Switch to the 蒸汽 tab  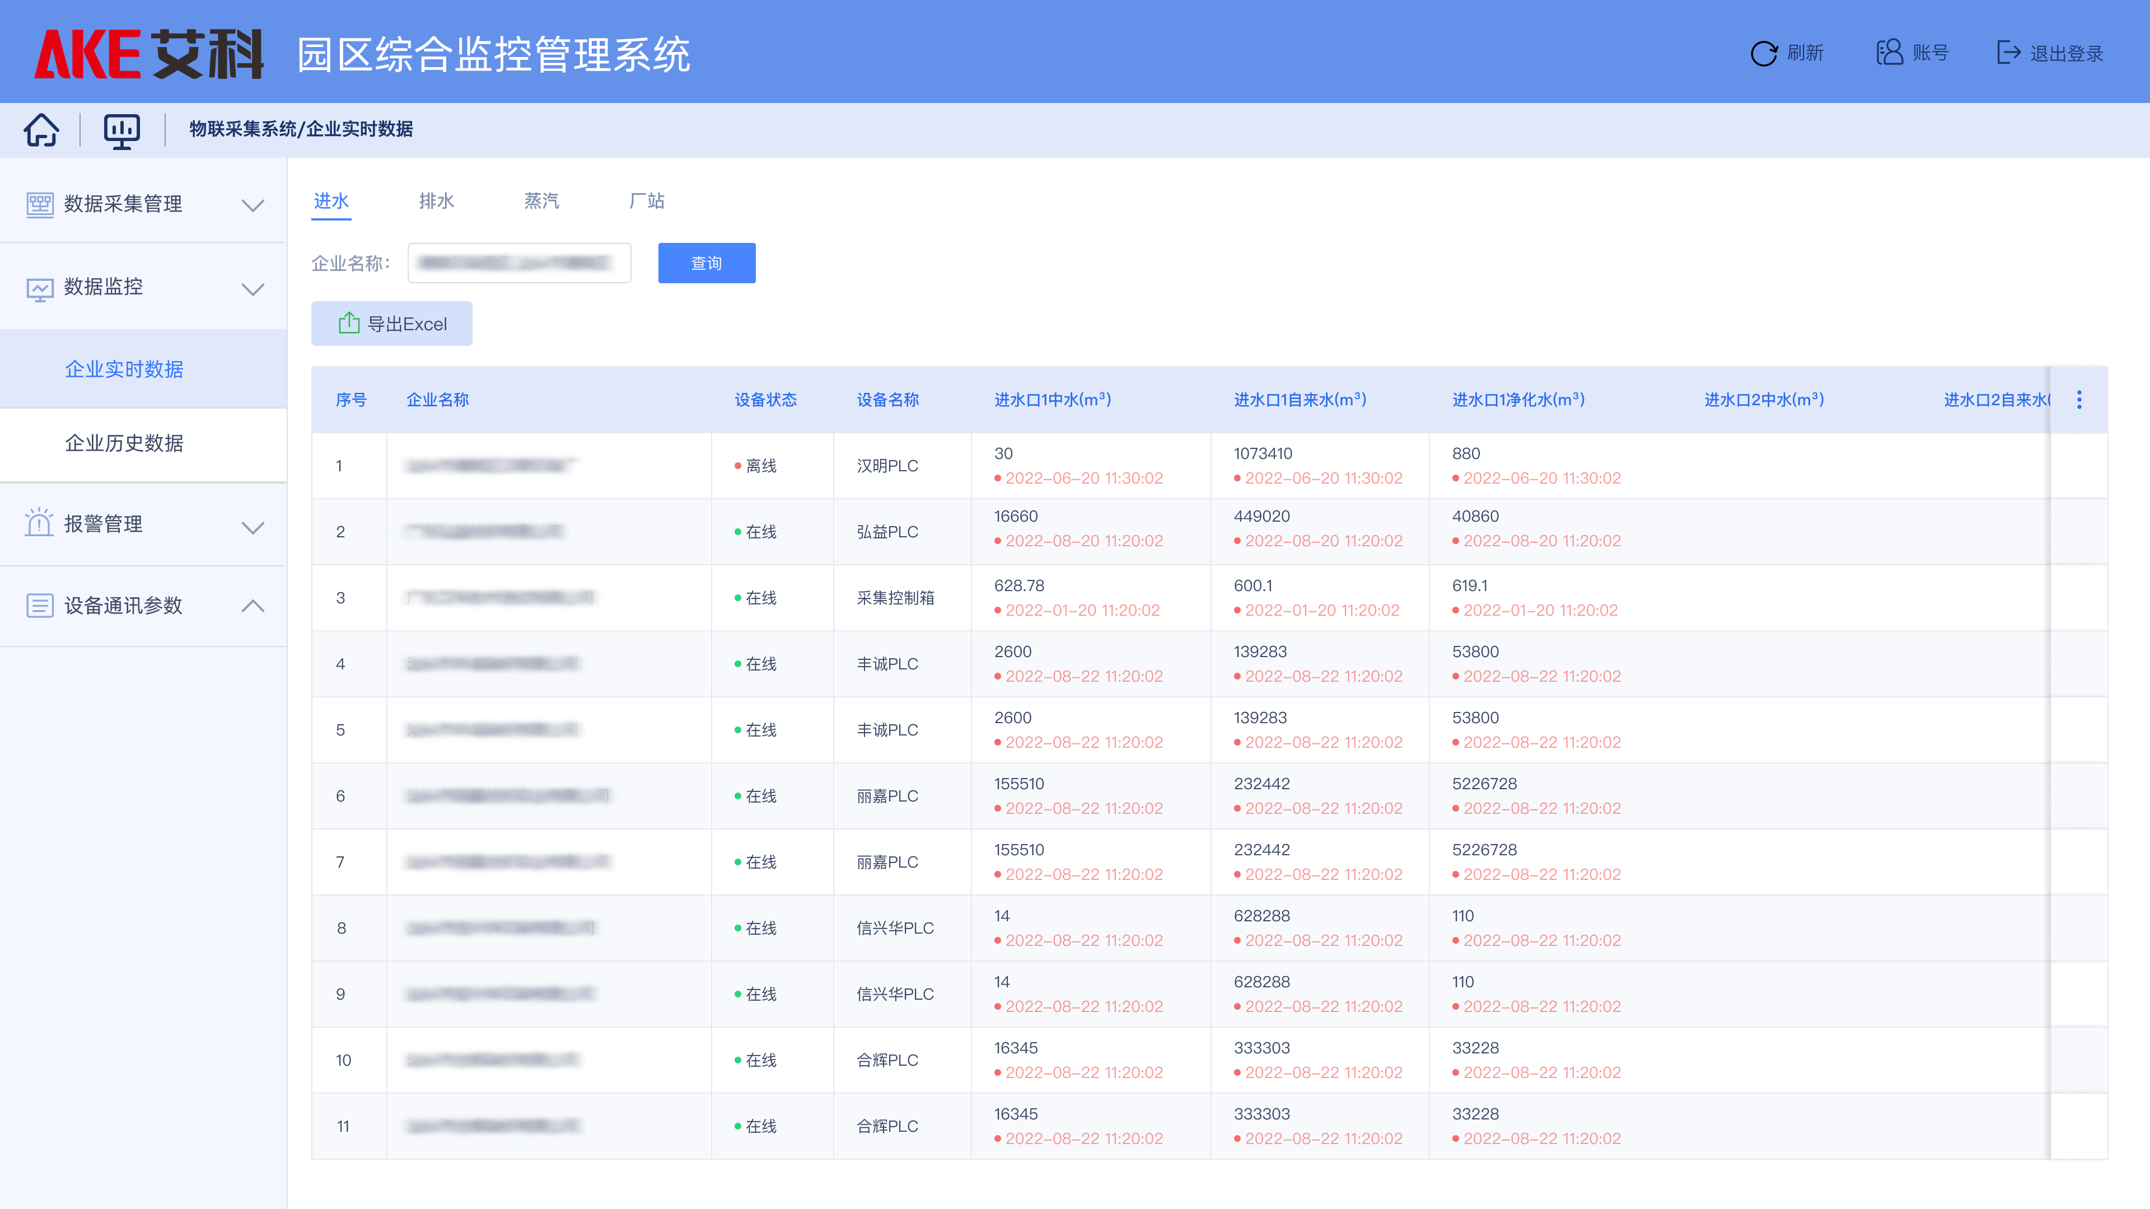tap(541, 201)
